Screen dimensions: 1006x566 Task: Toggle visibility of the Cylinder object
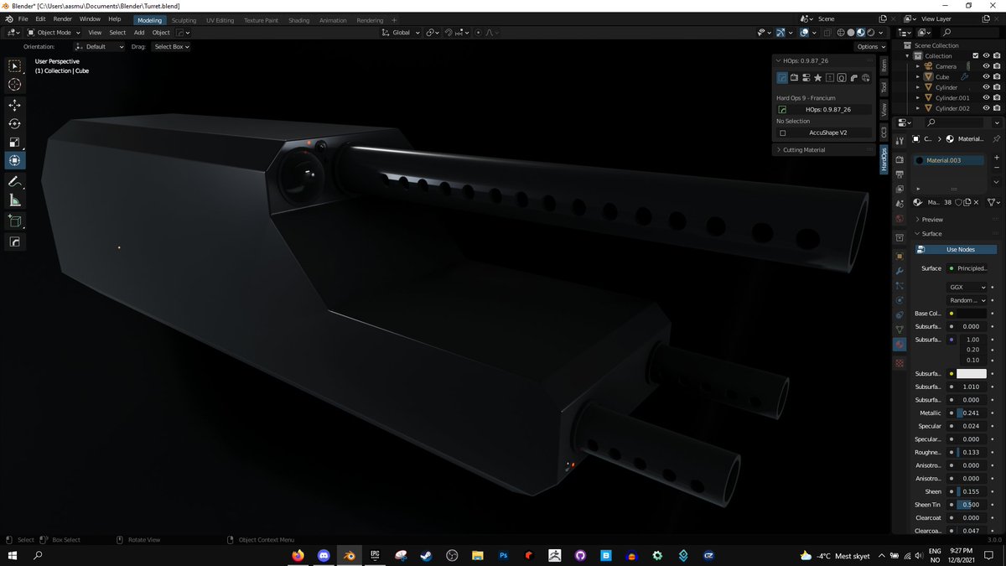coord(986,87)
